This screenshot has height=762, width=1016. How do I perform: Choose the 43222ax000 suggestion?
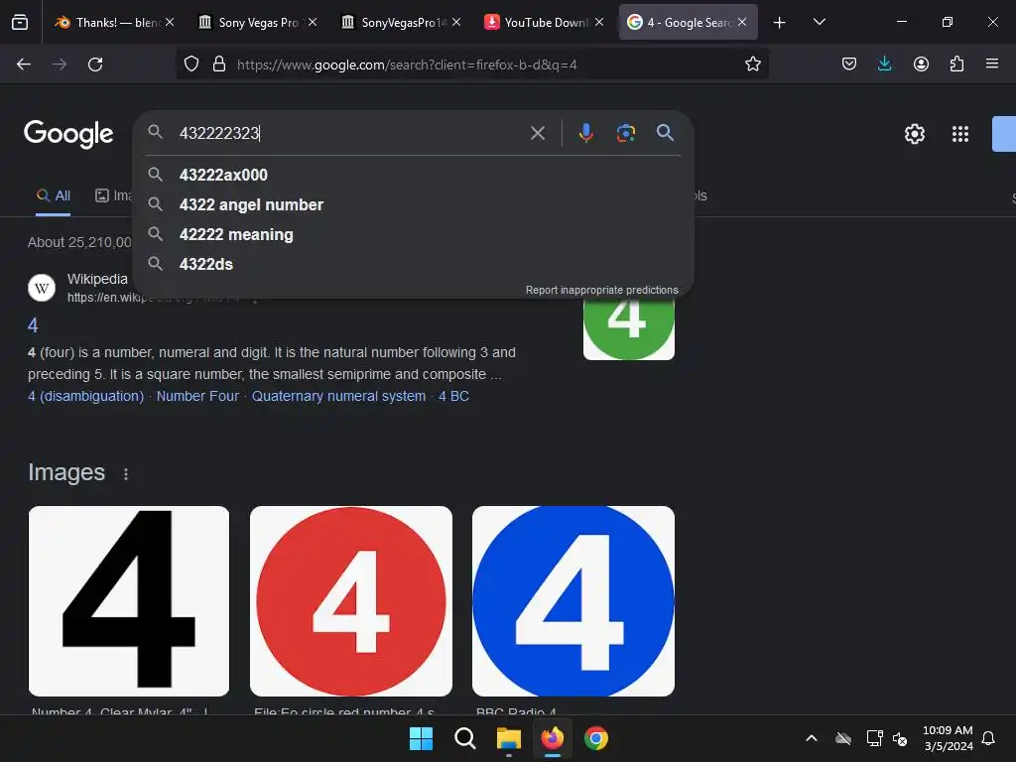pos(413,175)
